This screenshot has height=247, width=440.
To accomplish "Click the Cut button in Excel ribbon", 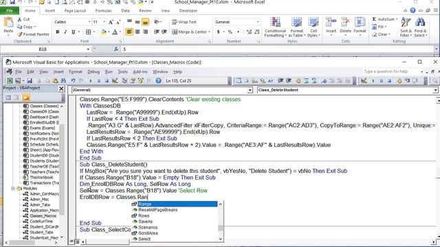I will coord(23,19).
